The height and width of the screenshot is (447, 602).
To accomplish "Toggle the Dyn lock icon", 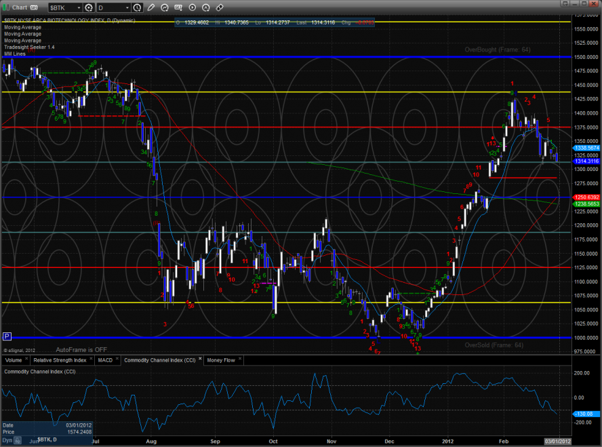I will click(18, 441).
